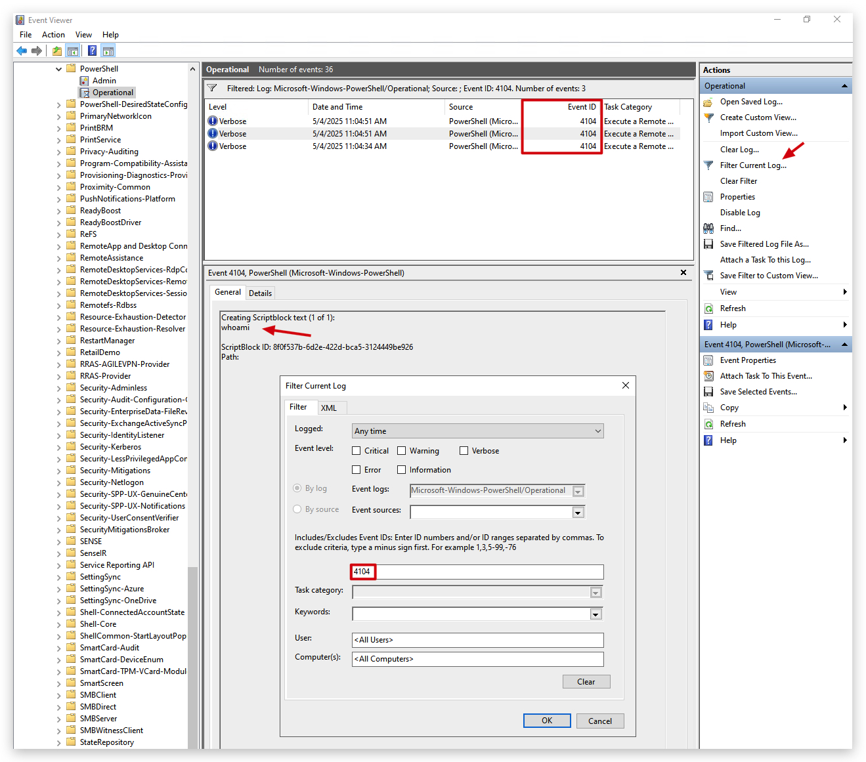The width and height of the screenshot is (866, 762).
Task: Open the Logged time range dropdown
Action: (478, 431)
